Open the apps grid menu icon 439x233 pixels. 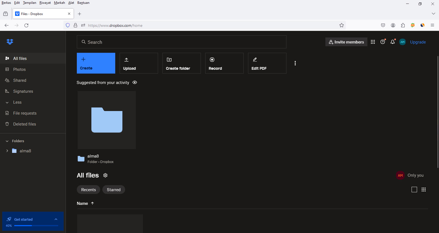click(373, 42)
